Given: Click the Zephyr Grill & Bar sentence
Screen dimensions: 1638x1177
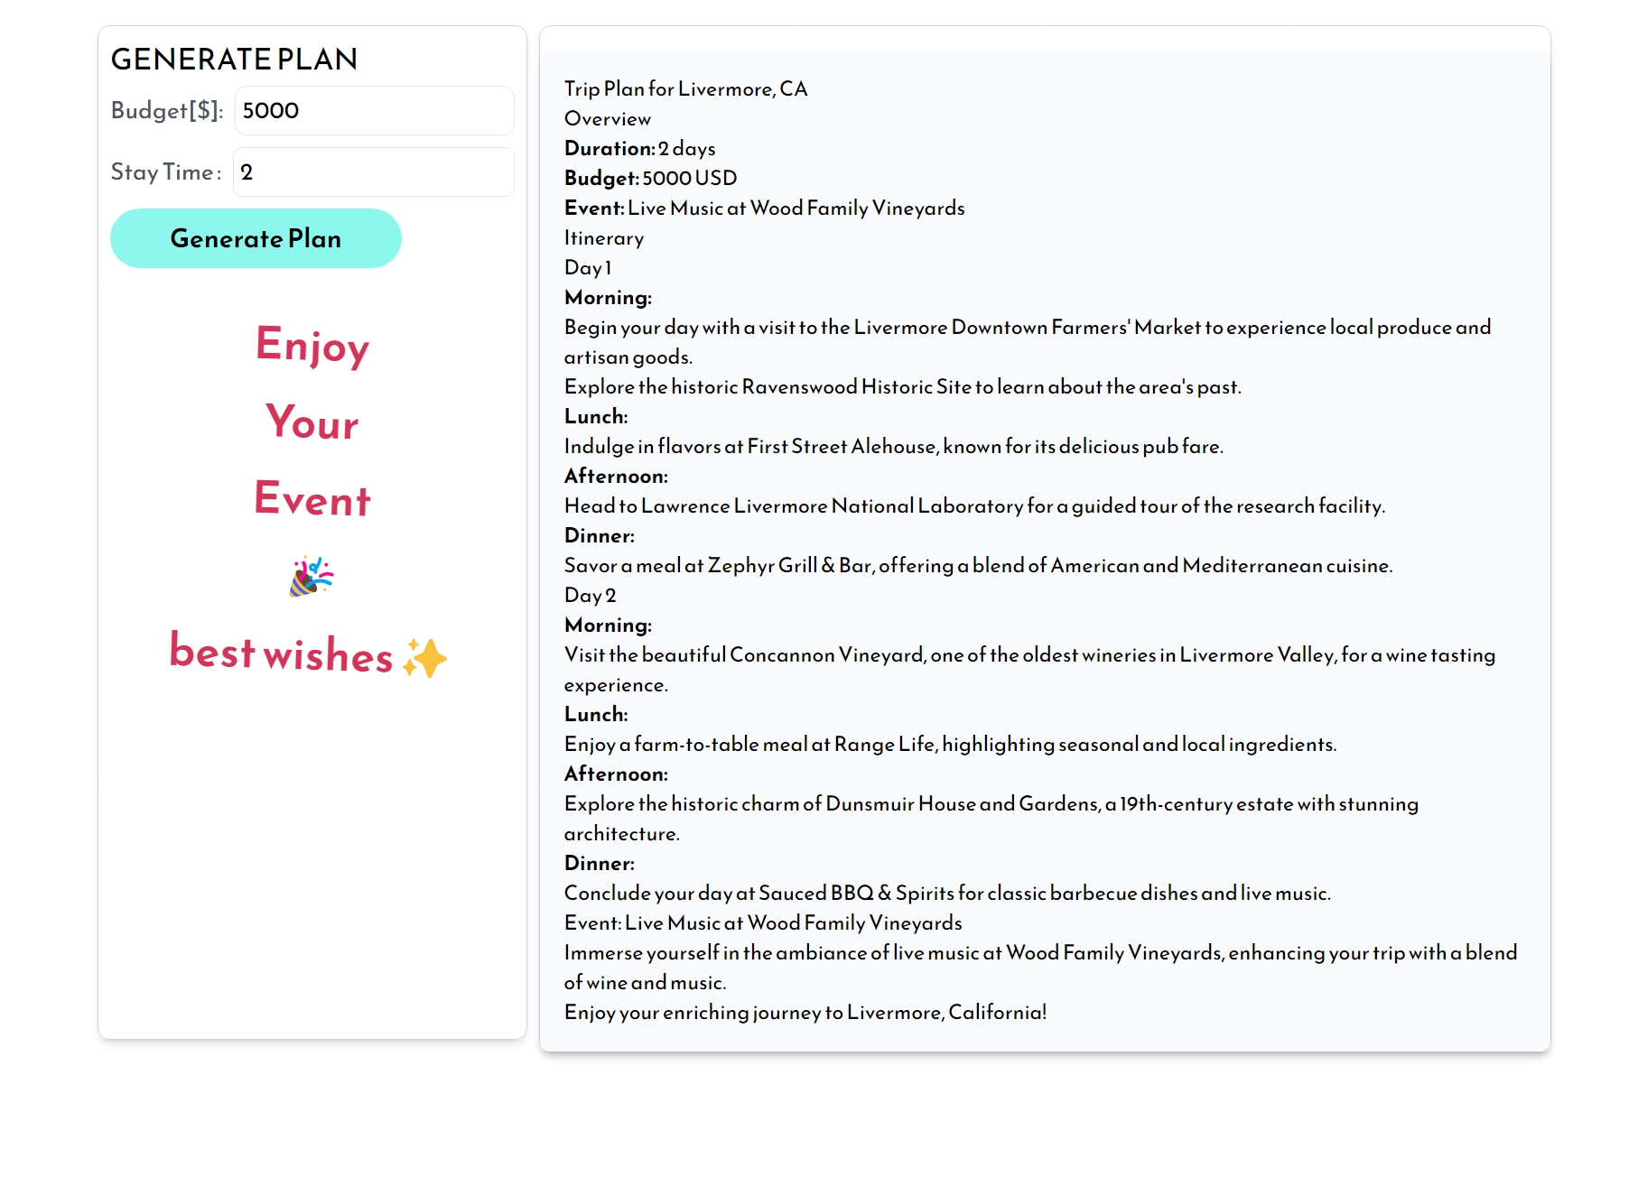Looking at the screenshot, I should [x=979, y=565].
